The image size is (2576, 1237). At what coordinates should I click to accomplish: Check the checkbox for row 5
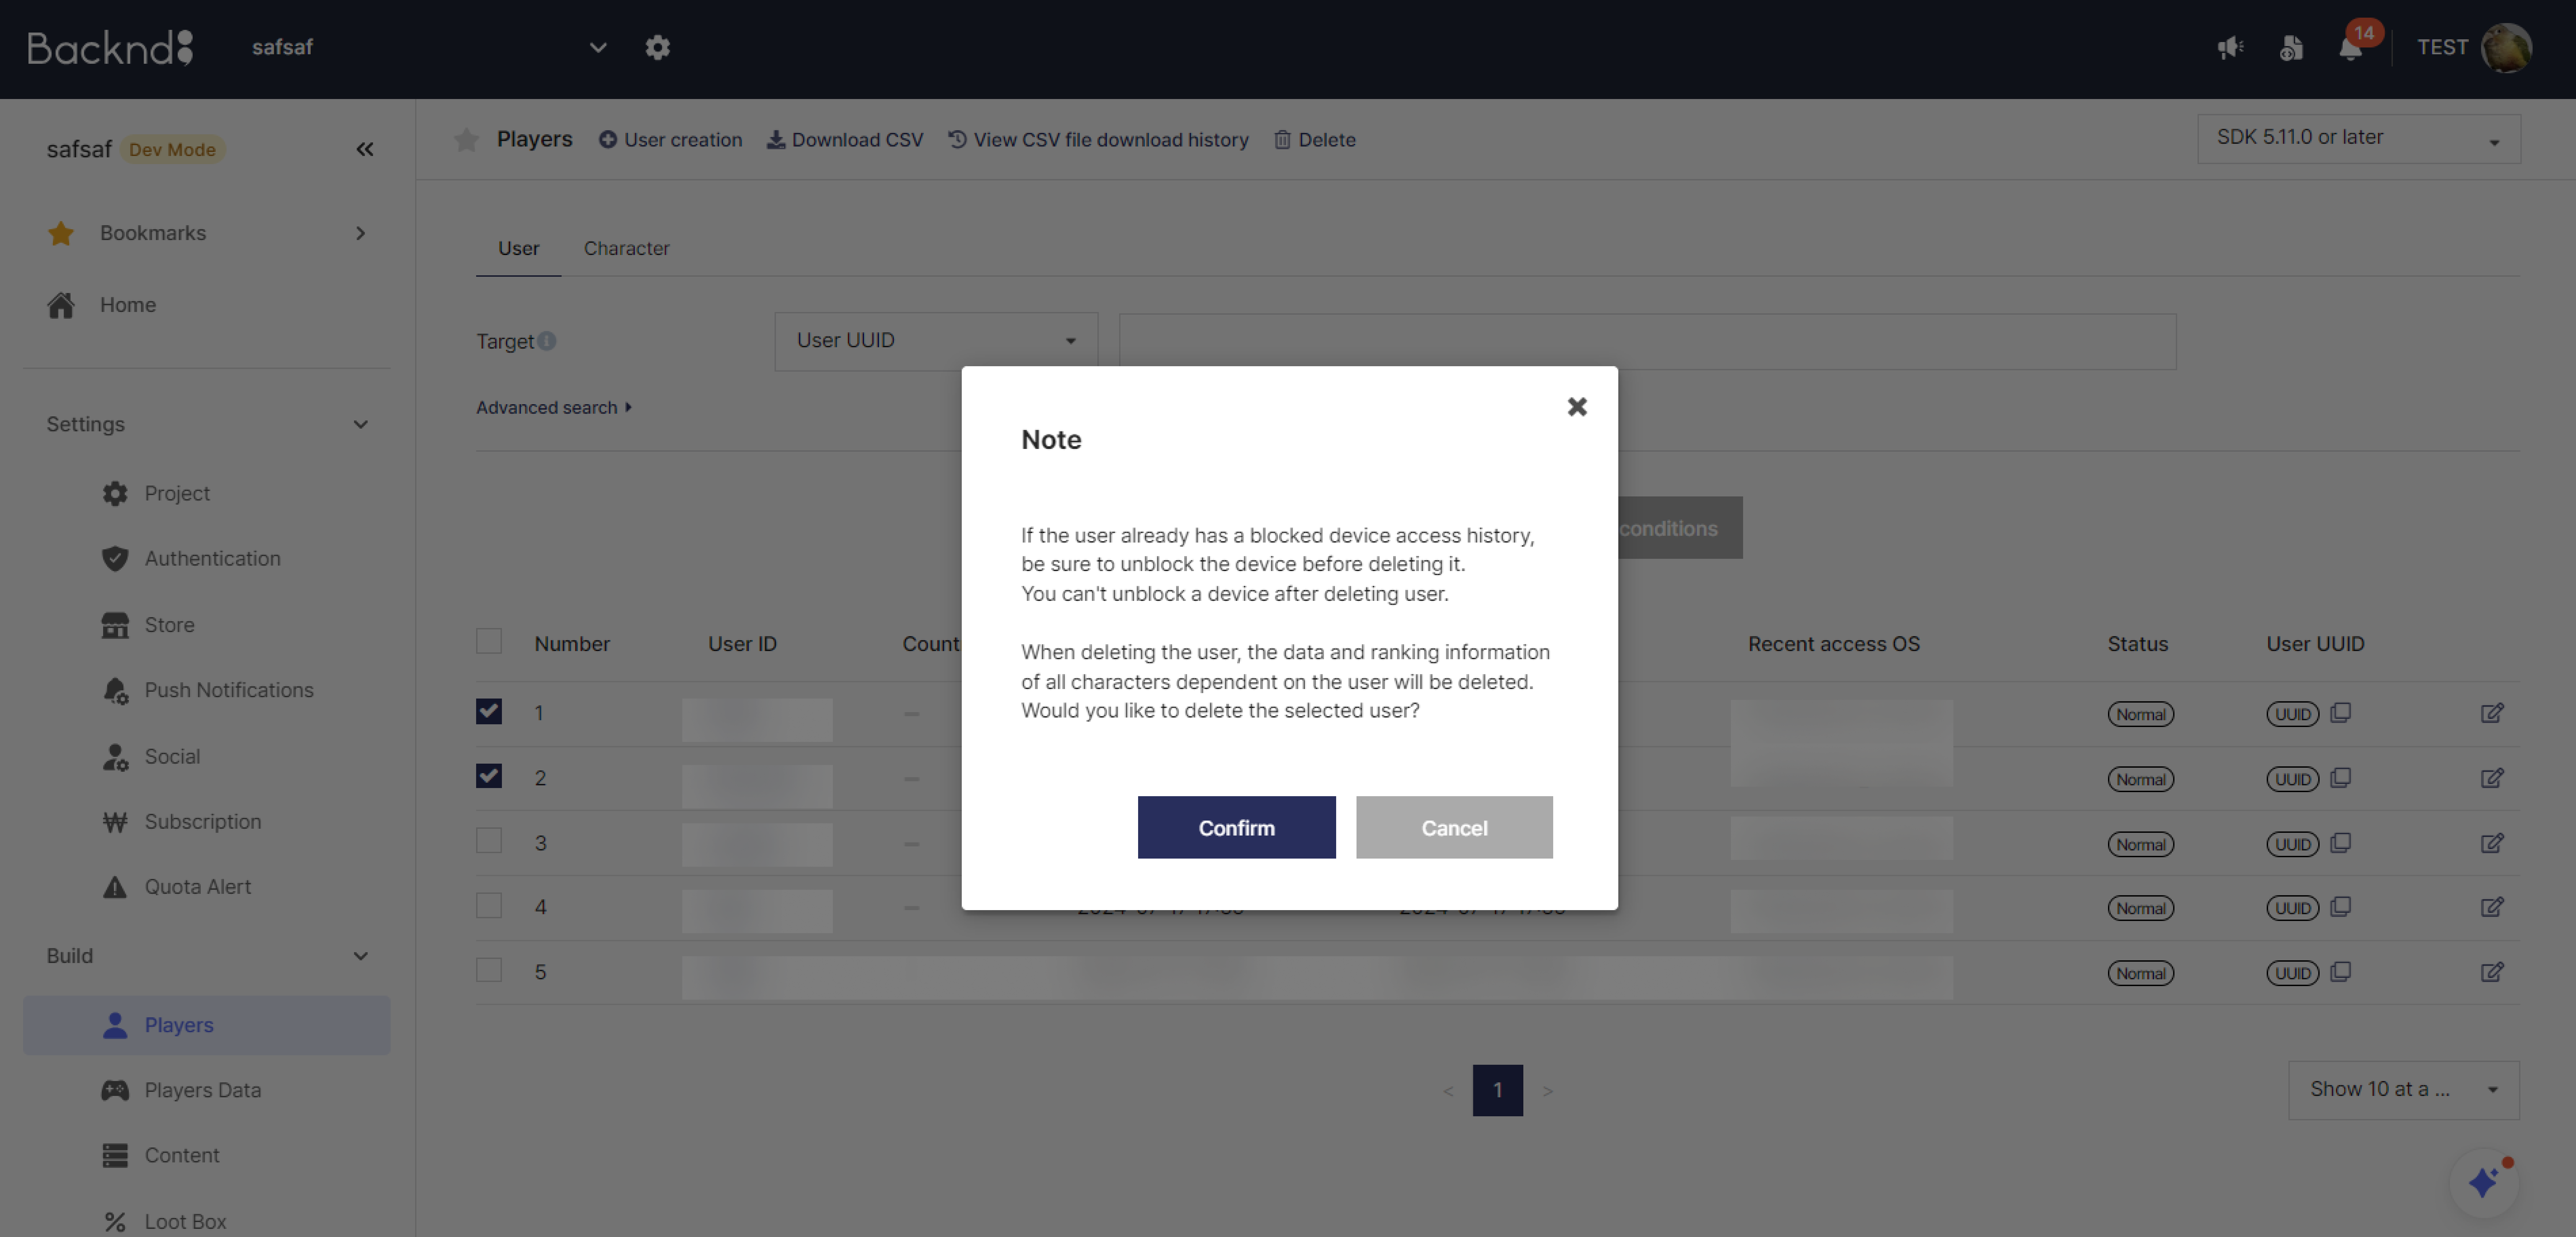489,970
